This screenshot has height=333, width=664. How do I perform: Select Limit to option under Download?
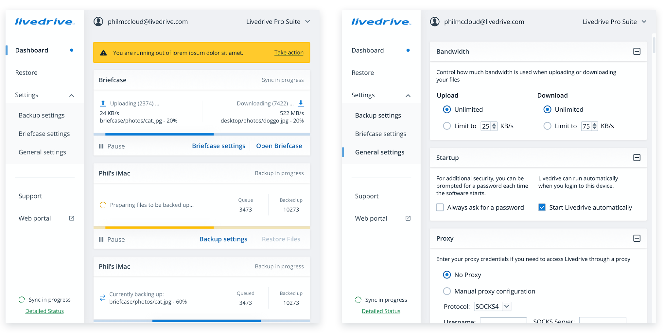click(x=547, y=126)
